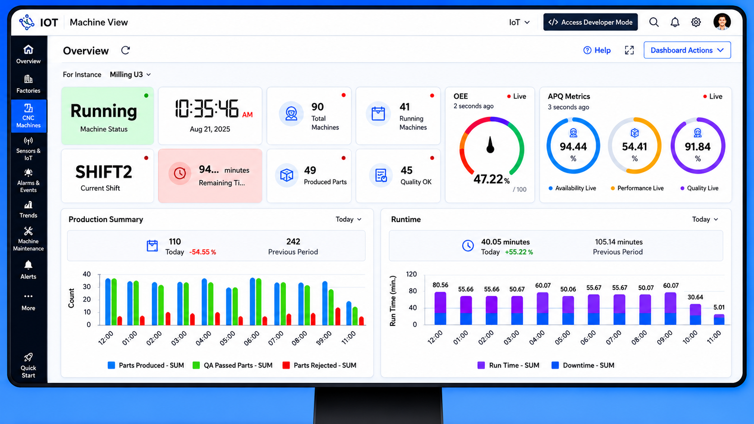Click the IOT logo icon
This screenshot has height=424, width=754.
(27, 22)
